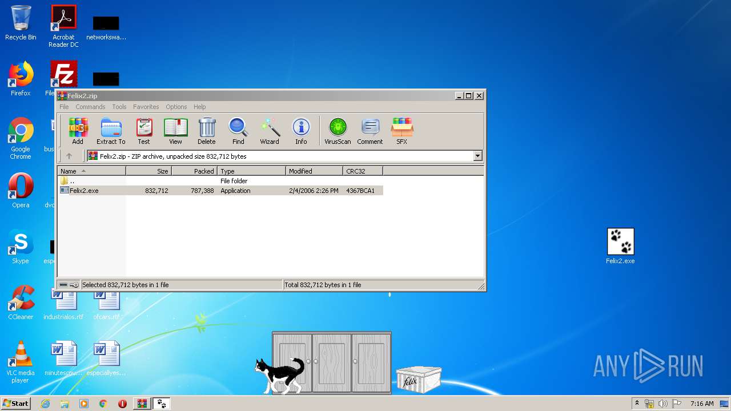Click the drive and key status bar icon
This screenshot has height=411, width=731.
(x=69, y=285)
